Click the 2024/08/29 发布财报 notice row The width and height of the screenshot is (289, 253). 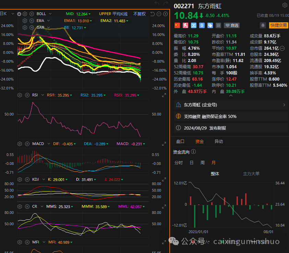pyautogui.click(x=230, y=128)
